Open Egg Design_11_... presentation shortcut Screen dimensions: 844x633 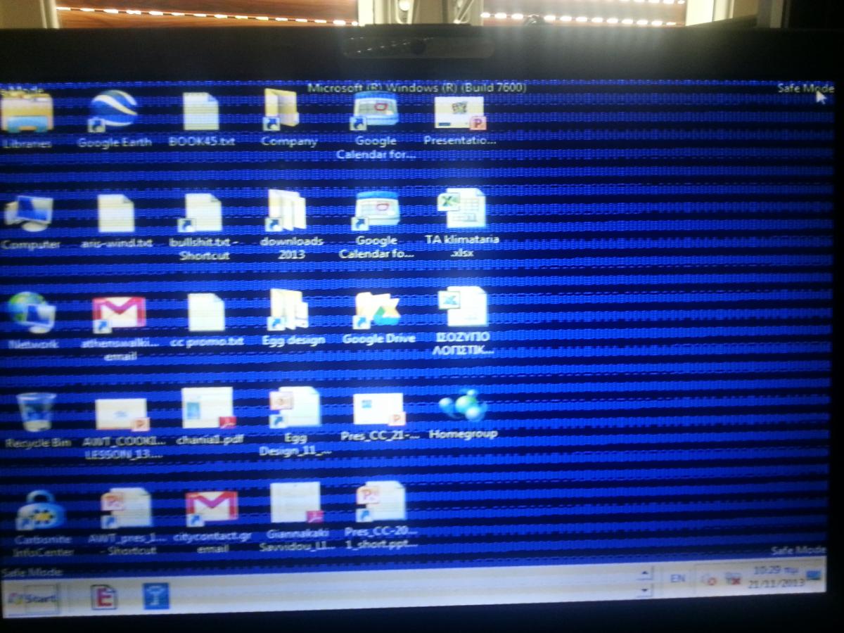[294, 421]
